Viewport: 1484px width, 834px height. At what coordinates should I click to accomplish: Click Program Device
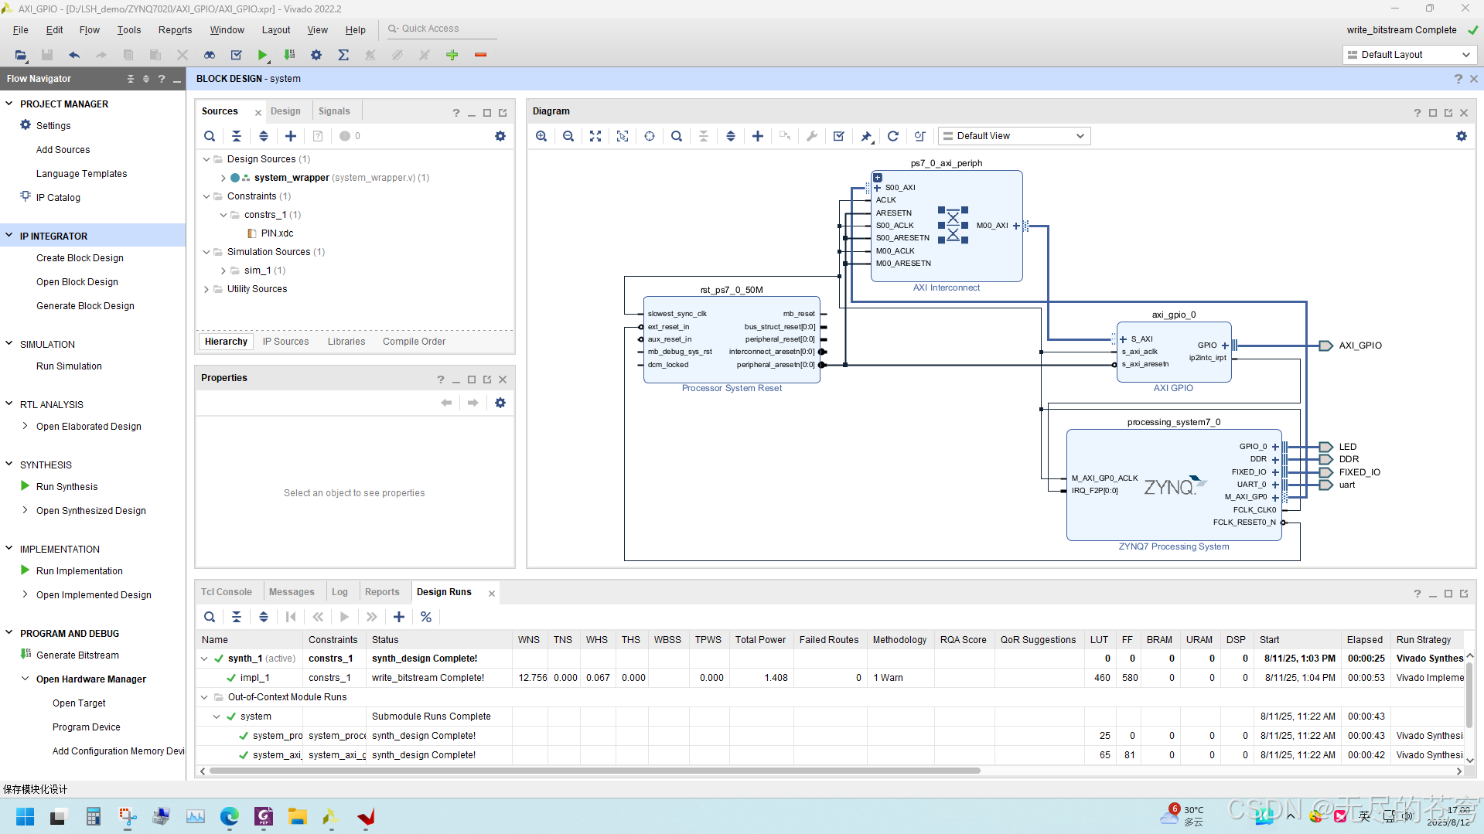(x=87, y=727)
